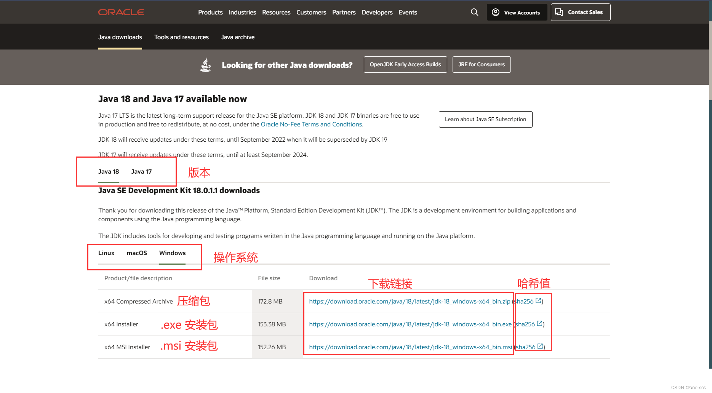This screenshot has width=712, height=393.
Task: Select the Linux tab
Action: point(106,253)
